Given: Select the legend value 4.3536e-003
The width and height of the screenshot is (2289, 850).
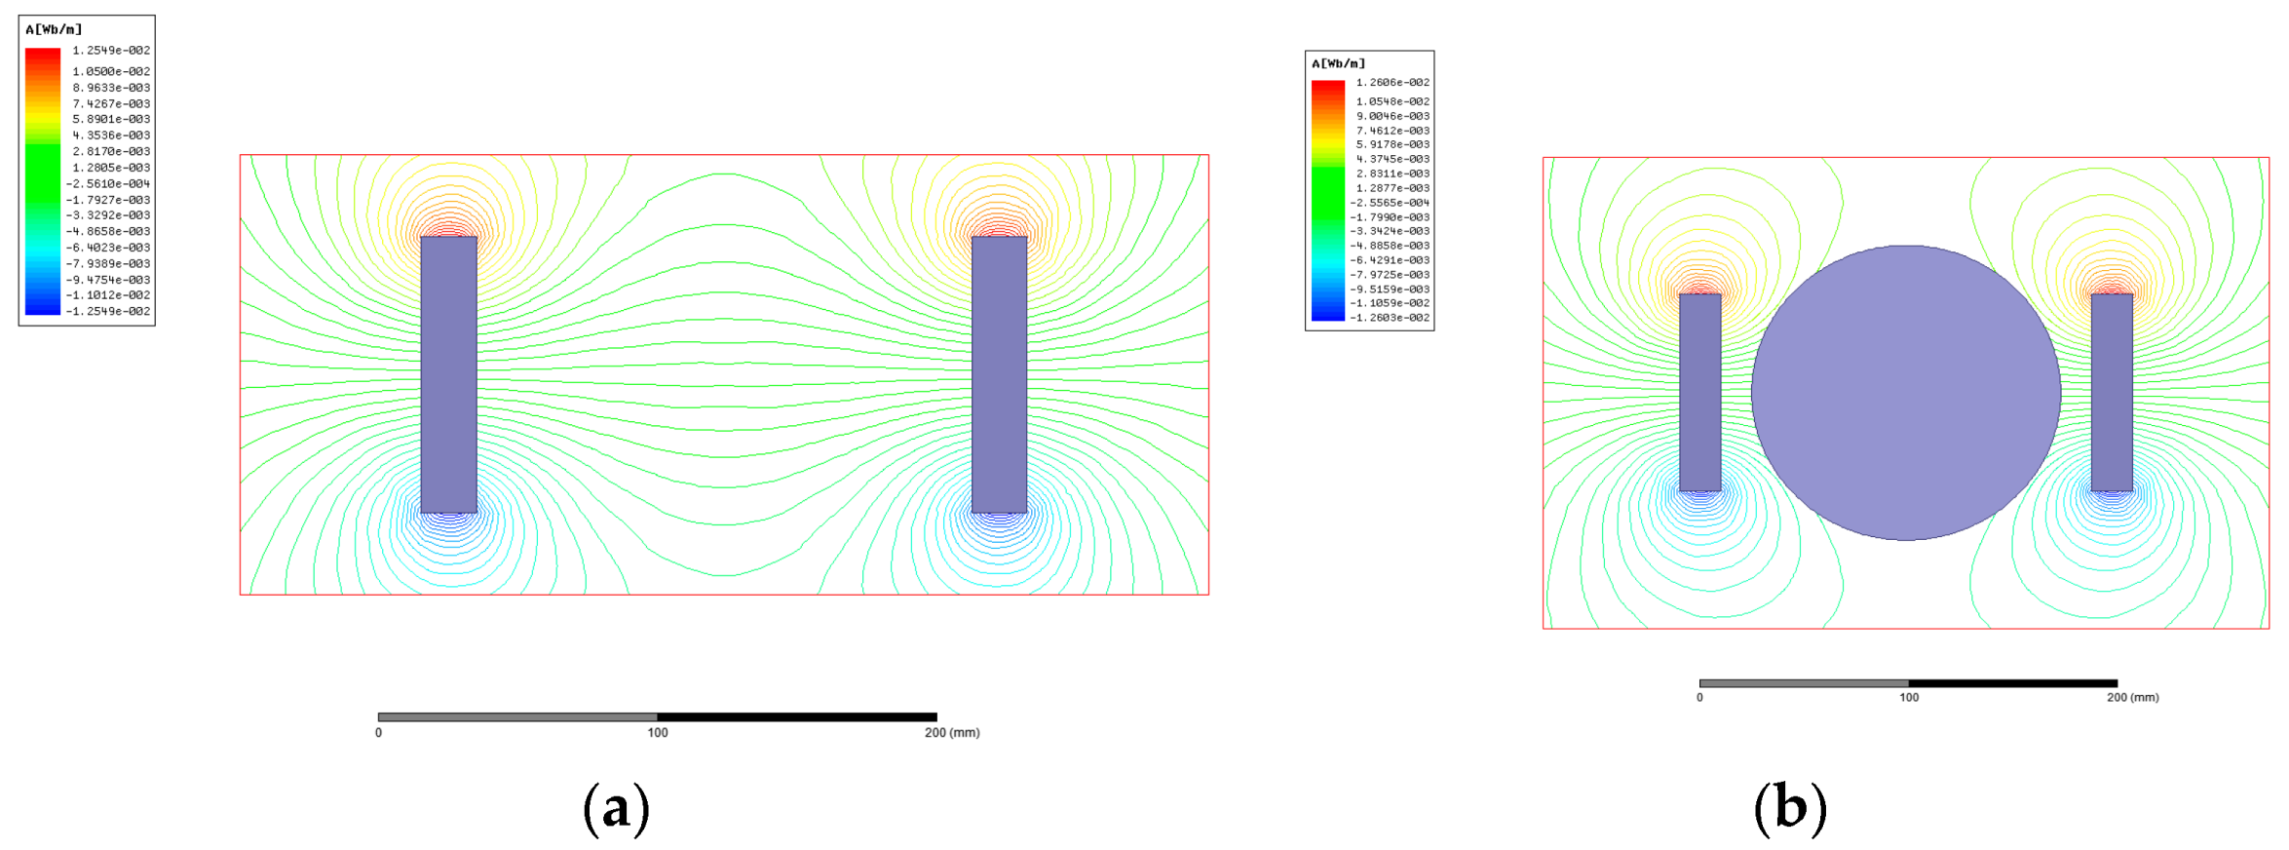Looking at the screenshot, I should [x=111, y=135].
